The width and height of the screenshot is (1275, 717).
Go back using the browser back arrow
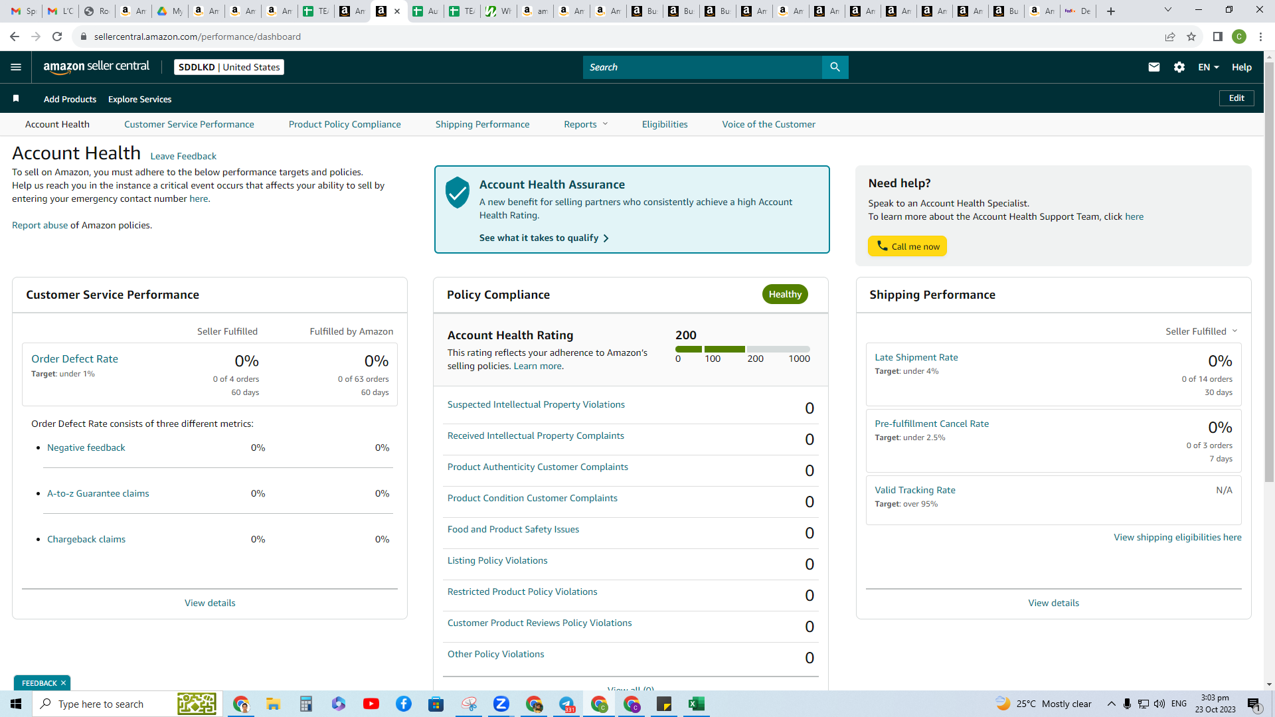coord(15,37)
